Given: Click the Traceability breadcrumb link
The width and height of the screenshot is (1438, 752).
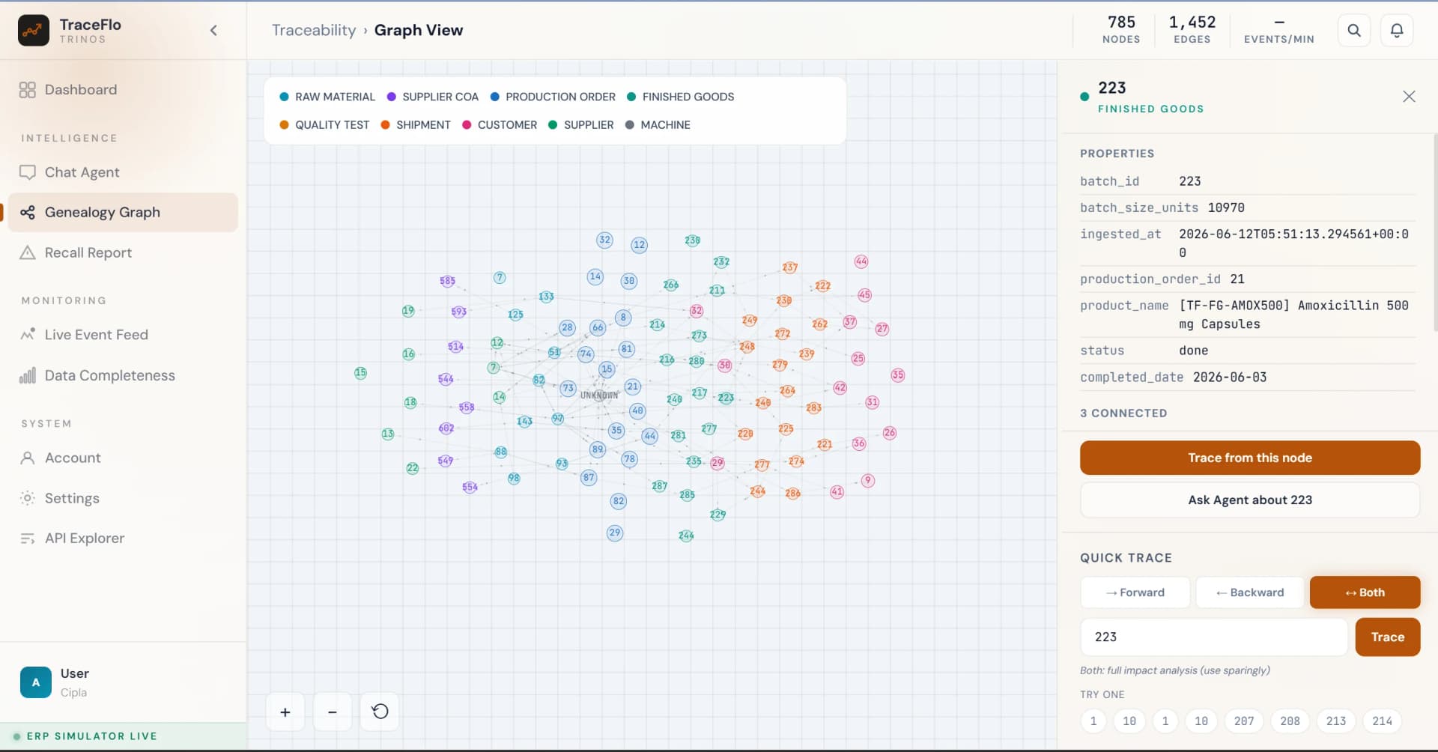Looking at the screenshot, I should tap(314, 30).
